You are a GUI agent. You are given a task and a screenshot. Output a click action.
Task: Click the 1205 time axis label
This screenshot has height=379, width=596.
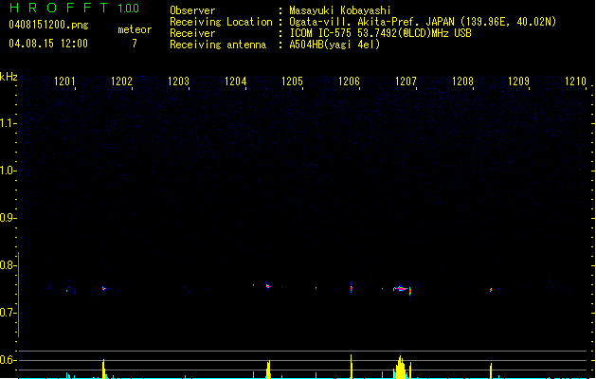point(292,81)
